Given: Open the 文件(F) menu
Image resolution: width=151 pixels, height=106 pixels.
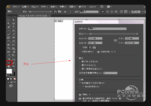Looking at the screenshot, I should coord(16,7).
